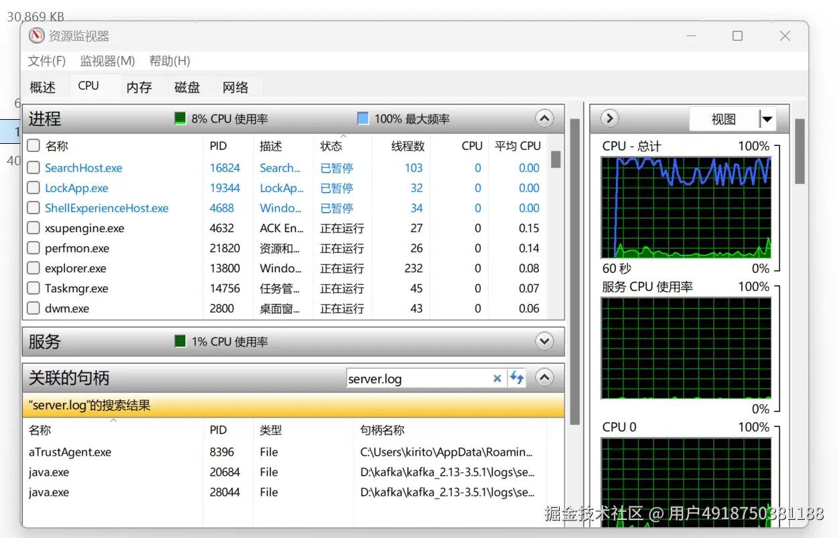Click the blue 最大频率 indicator square

pos(363,118)
